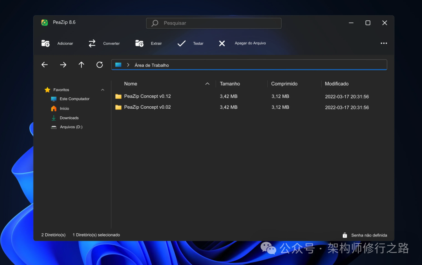Open the three-dots more options menu
422x265 pixels.
click(x=384, y=43)
